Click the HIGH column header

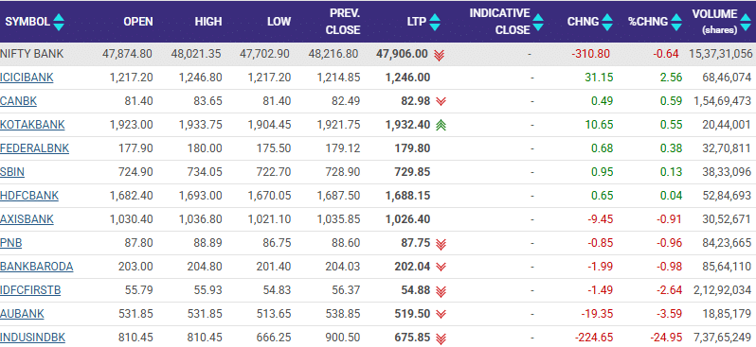coord(208,22)
